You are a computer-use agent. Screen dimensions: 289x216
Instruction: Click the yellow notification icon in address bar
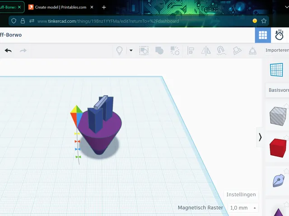click(x=255, y=21)
